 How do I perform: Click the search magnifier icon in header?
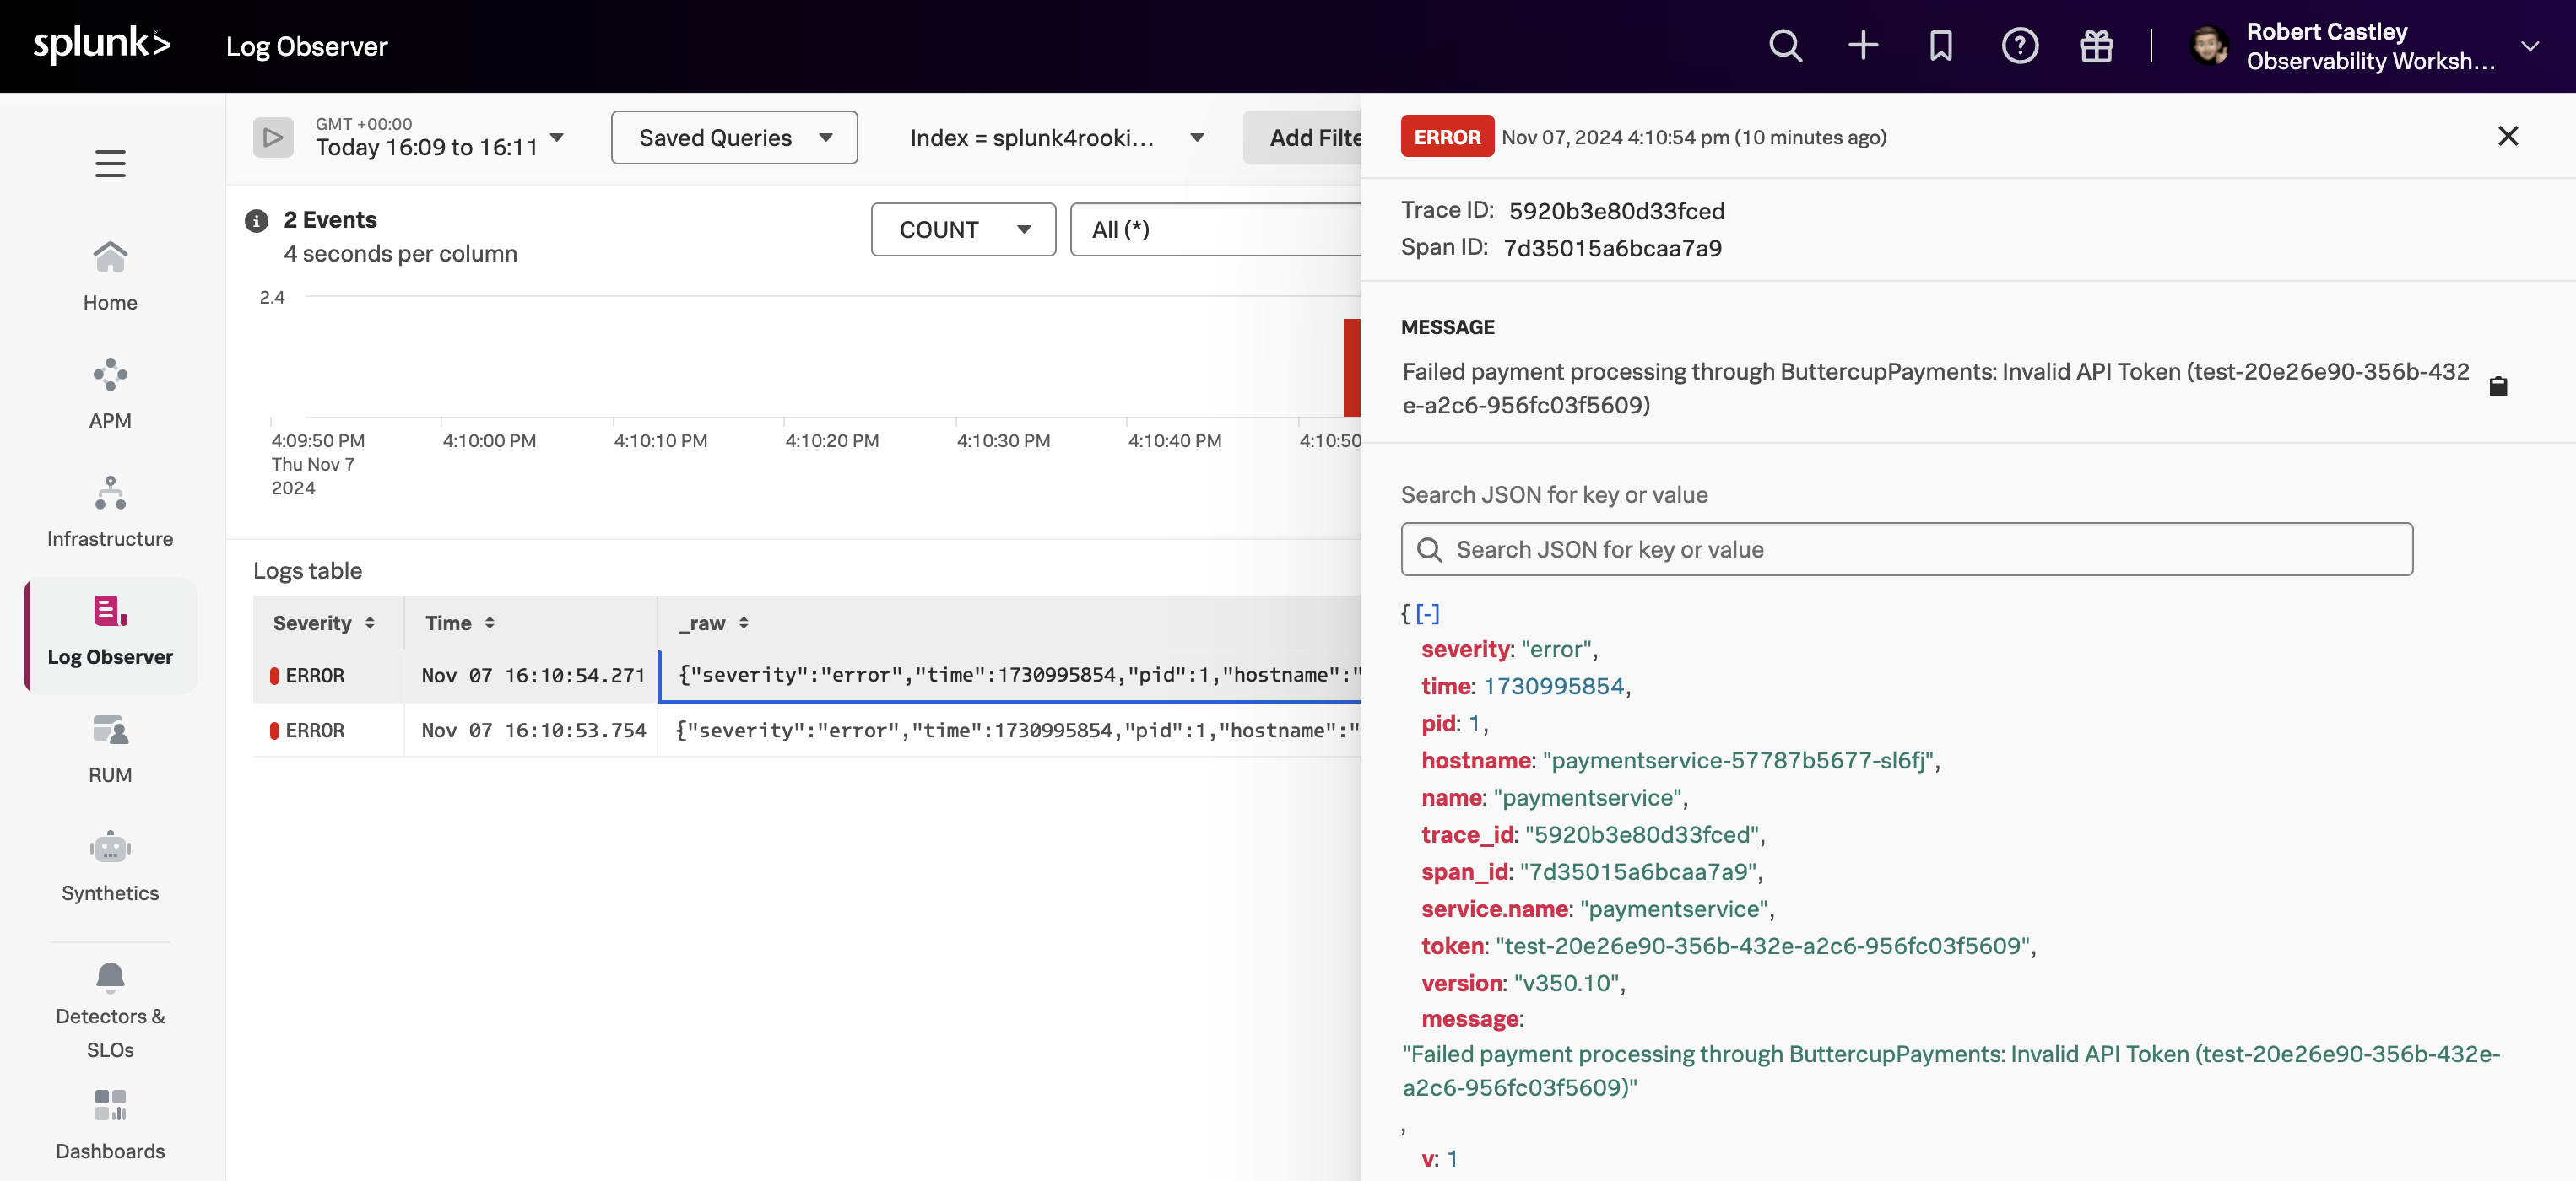pyautogui.click(x=1785, y=46)
